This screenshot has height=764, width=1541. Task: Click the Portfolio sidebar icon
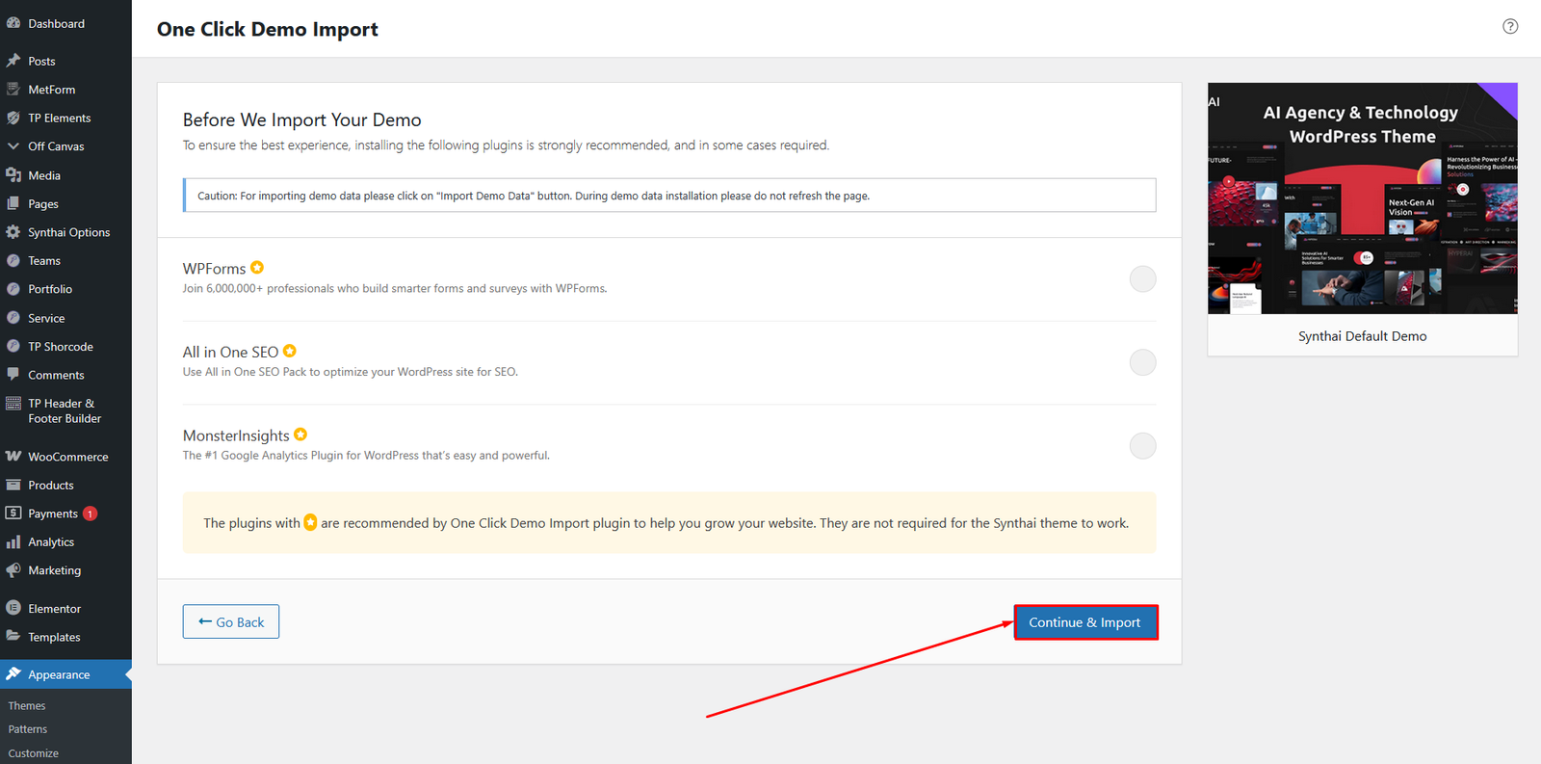(13, 289)
